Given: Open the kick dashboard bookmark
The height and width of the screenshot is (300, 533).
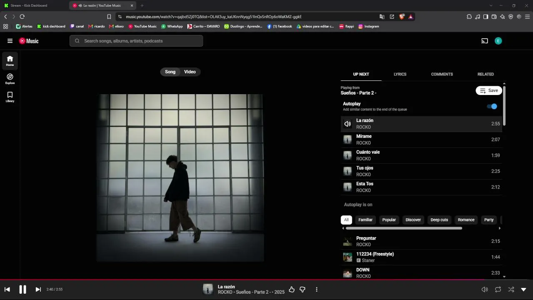Looking at the screenshot, I should click(51, 26).
